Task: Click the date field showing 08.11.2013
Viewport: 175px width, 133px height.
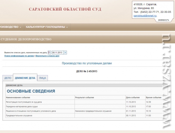Action: pyautogui.click(x=57, y=52)
